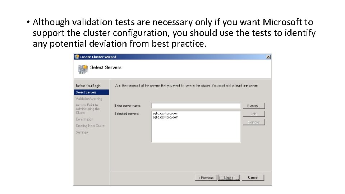345x194 pixels.
Task: Click empty area of selected servers listbox
Action: [x=196, y=132]
